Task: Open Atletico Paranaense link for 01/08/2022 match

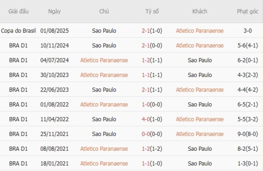Action: (104, 105)
